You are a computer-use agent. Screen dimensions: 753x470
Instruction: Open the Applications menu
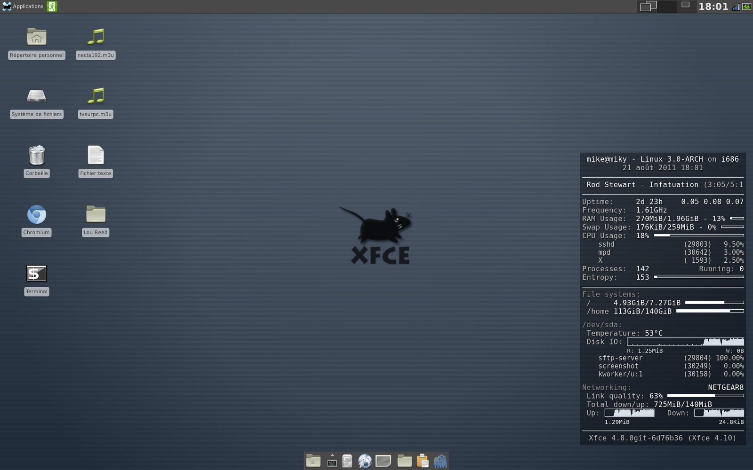(22, 6)
